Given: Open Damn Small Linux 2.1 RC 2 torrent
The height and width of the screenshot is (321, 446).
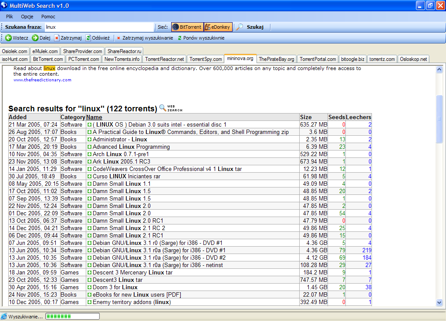Looking at the screenshot, I should click(x=129, y=228).
